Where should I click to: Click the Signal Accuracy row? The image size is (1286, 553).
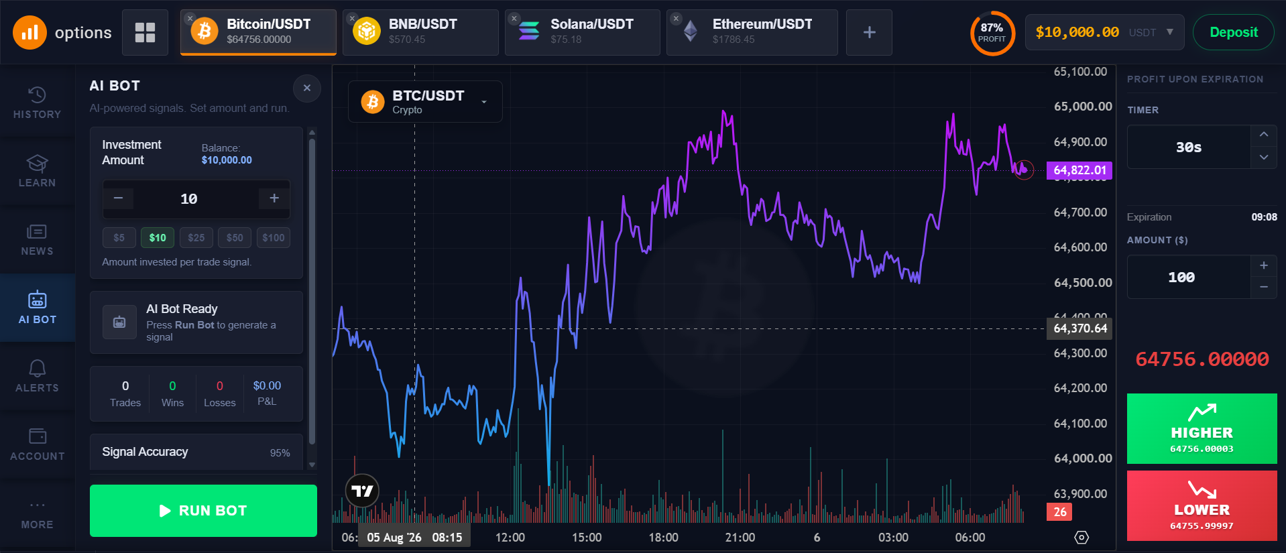point(196,452)
